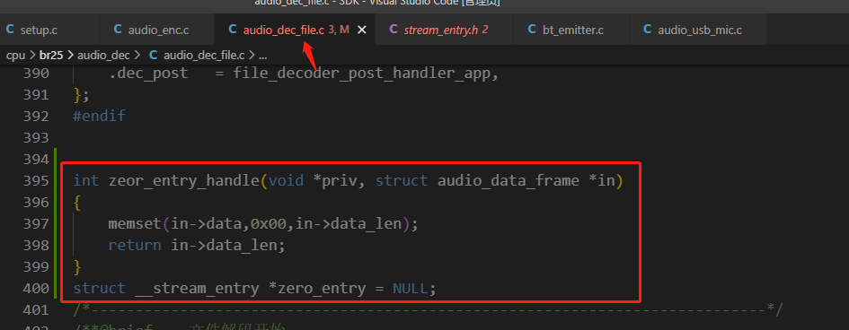Click the cpu breadcrumb segment
The height and width of the screenshot is (330, 849).
click(x=15, y=55)
